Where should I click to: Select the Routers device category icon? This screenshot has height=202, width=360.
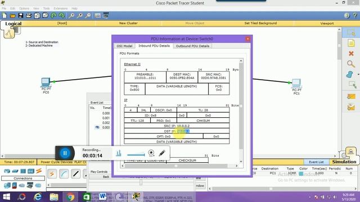7,171
